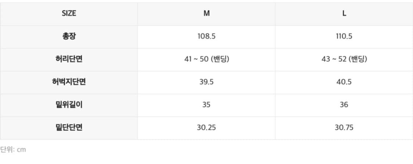413x164 pixels.
Task: Click the 30.25 hem value
Action: coord(206,127)
